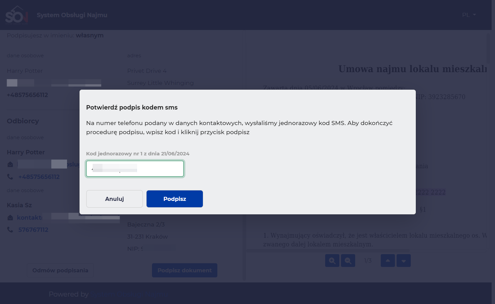Image resolution: width=495 pixels, height=304 pixels.
Task: Click the address line Privet Drive 4
Action: point(147,71)
